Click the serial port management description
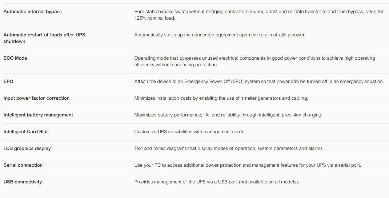The image size is (389, 198). [247, 165]
